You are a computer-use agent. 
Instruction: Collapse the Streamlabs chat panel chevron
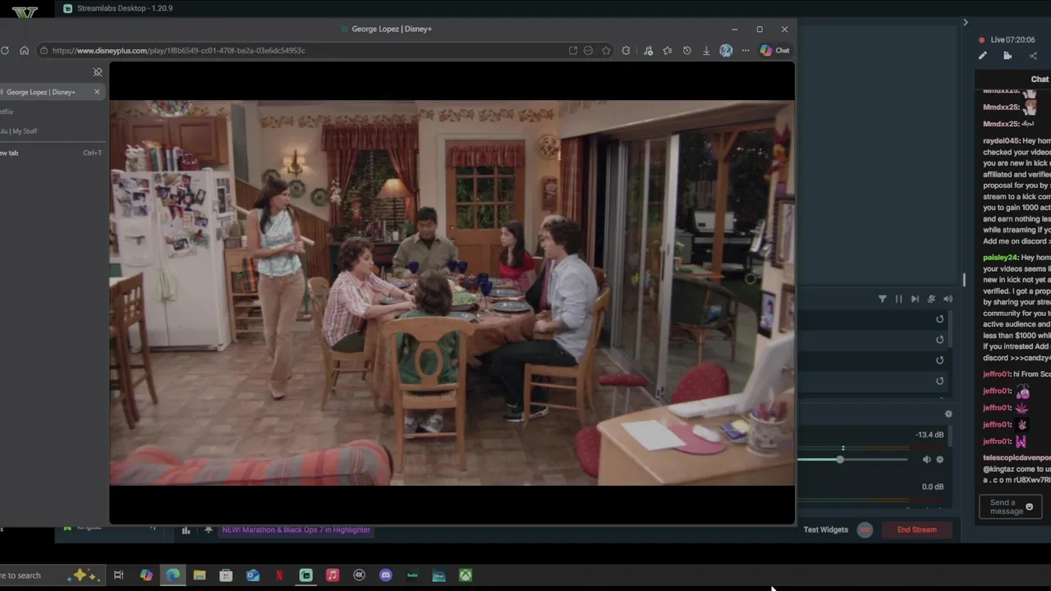[966, 22]
